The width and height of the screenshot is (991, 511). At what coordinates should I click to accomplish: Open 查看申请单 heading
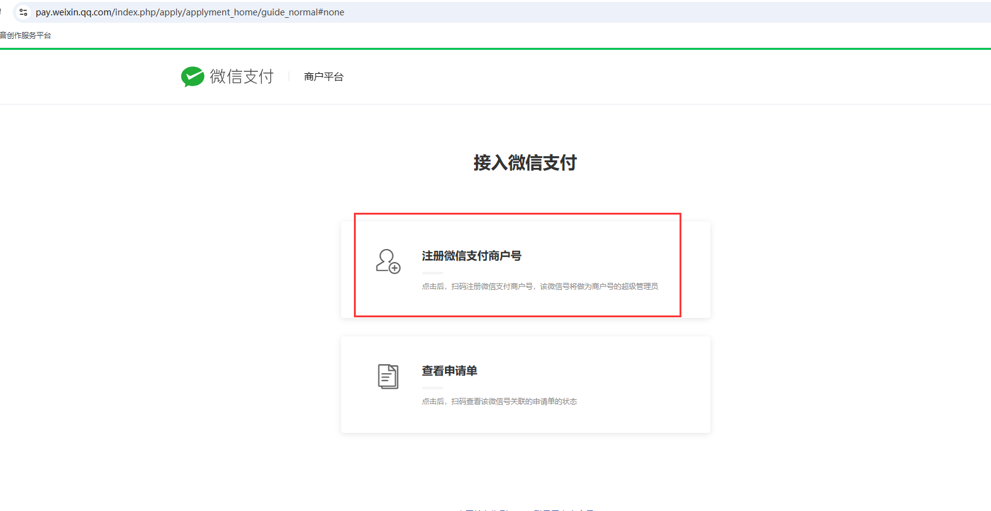(449, 371)
